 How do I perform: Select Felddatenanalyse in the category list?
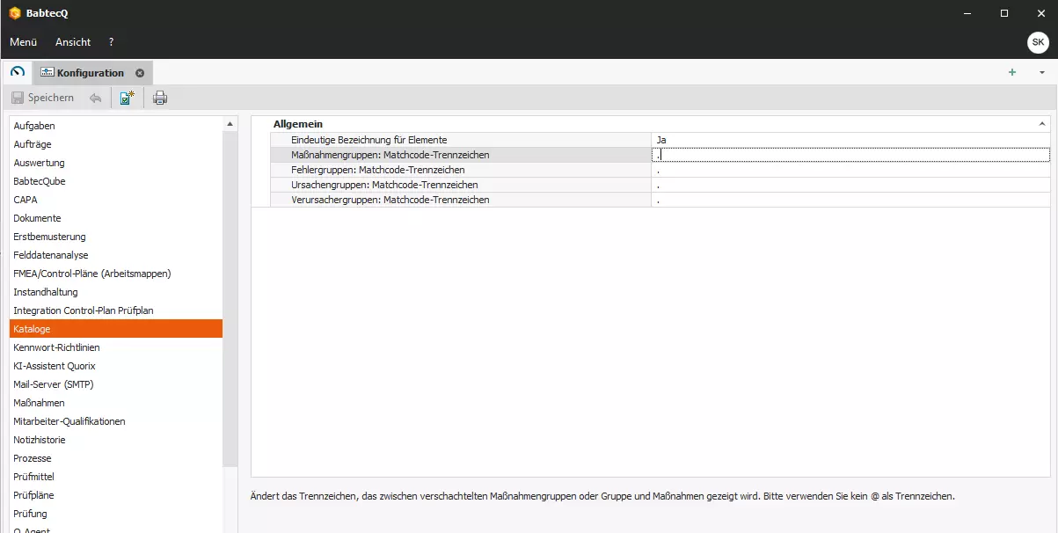pyautogui.click(x=116, y=255)
